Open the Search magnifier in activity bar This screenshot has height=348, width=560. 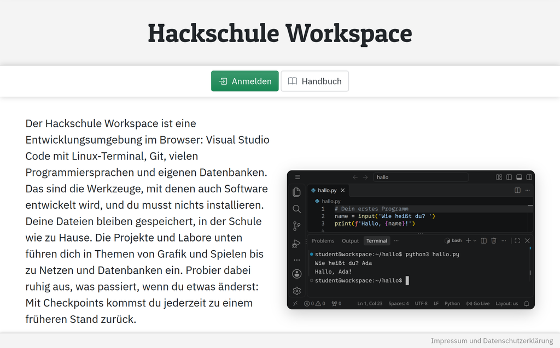(297, 209)
